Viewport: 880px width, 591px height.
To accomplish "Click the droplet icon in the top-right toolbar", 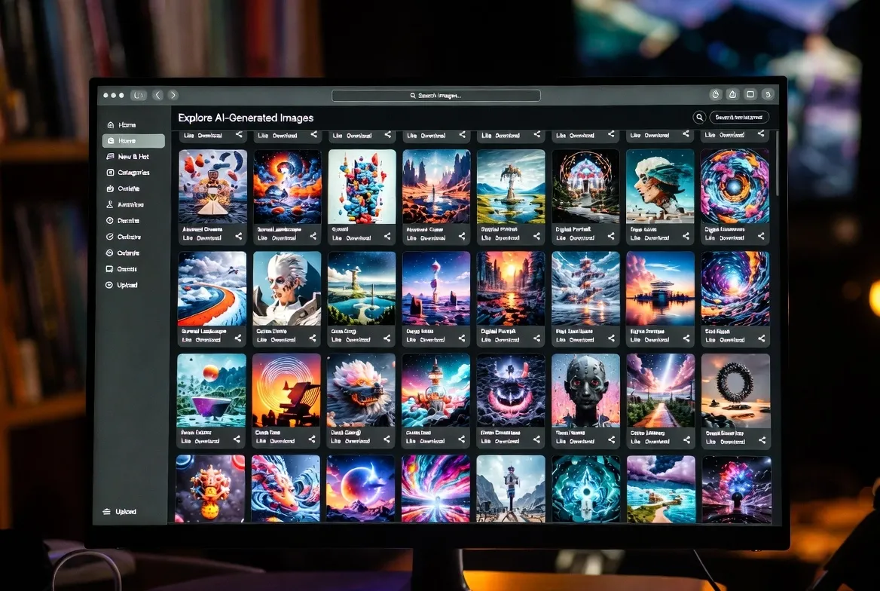I will (716, 95).
